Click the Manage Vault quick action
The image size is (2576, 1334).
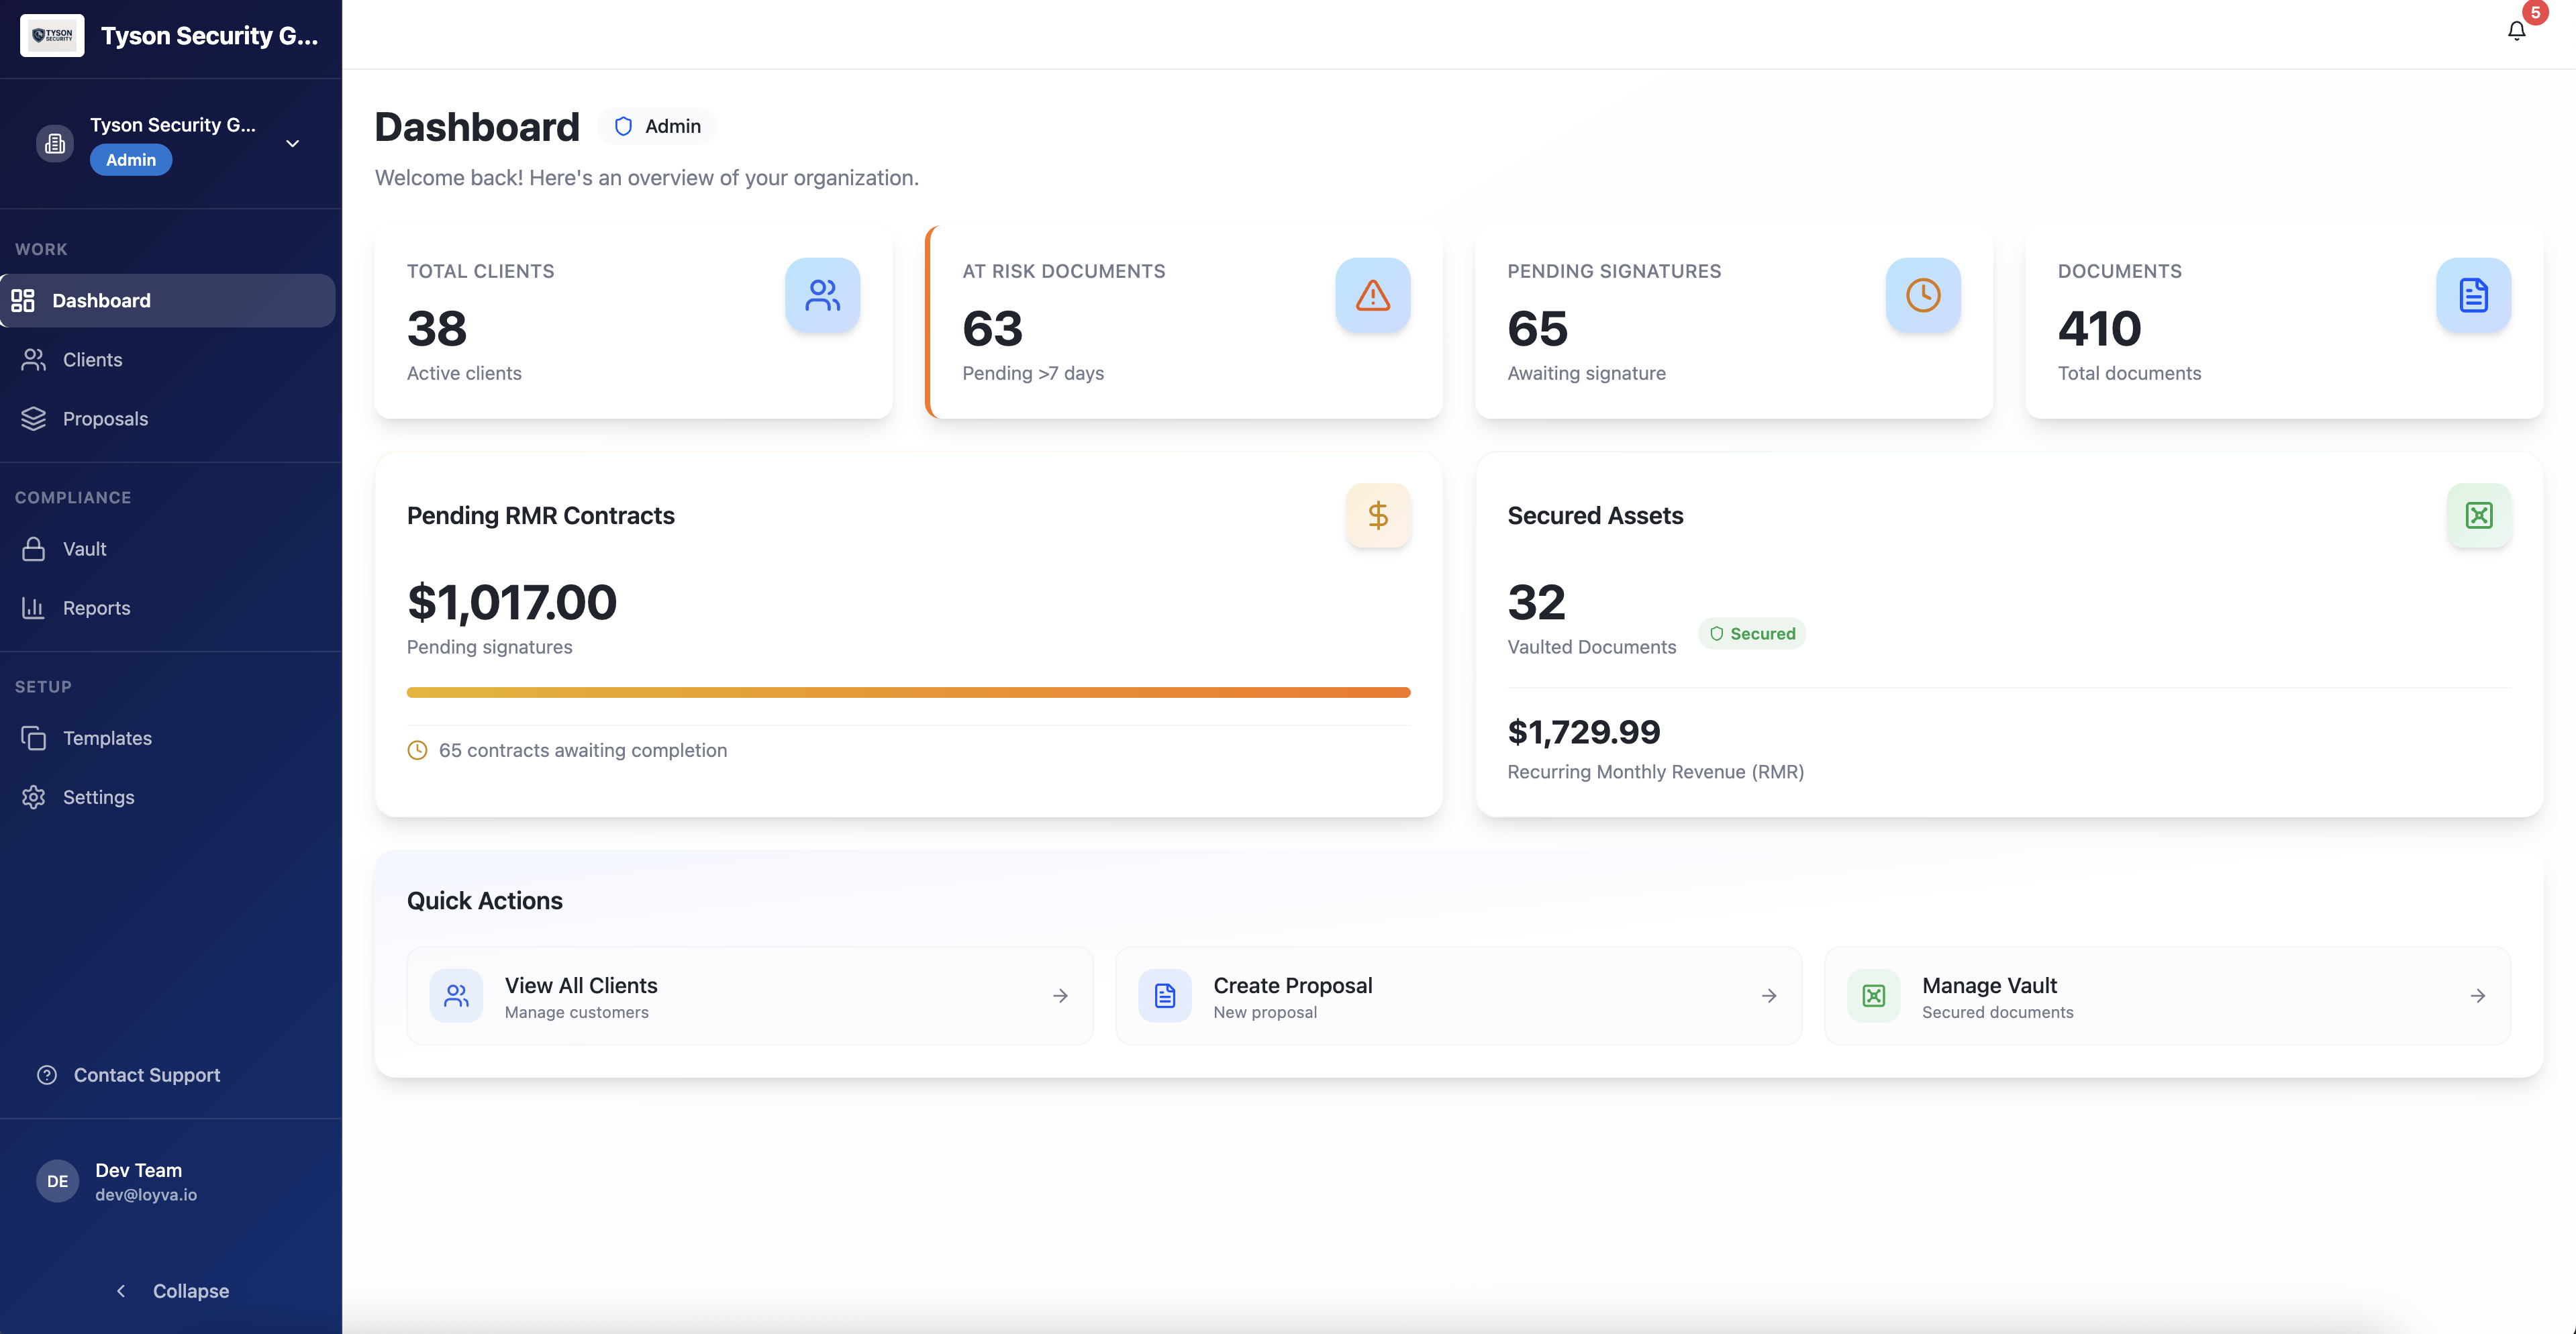2166,996
